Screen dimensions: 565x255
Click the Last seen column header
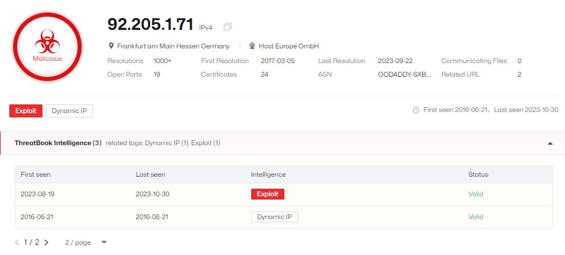tap(150, 175)
